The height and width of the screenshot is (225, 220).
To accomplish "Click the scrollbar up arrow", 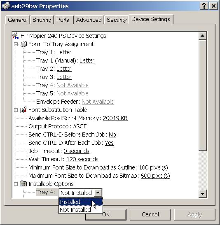I will (x=202, y=36).
